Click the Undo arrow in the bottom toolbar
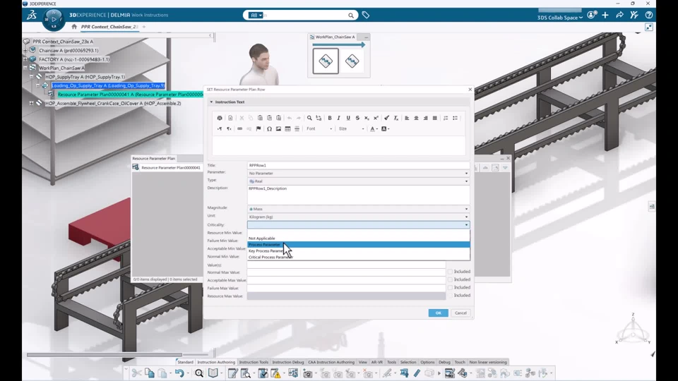Viewport: 678px width, 381px height. [x=179, y=373]
